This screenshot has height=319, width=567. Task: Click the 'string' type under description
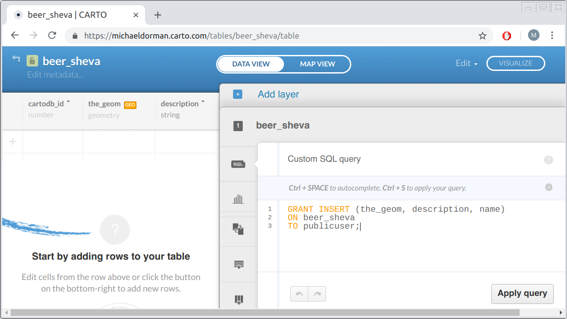pos(170,115)
